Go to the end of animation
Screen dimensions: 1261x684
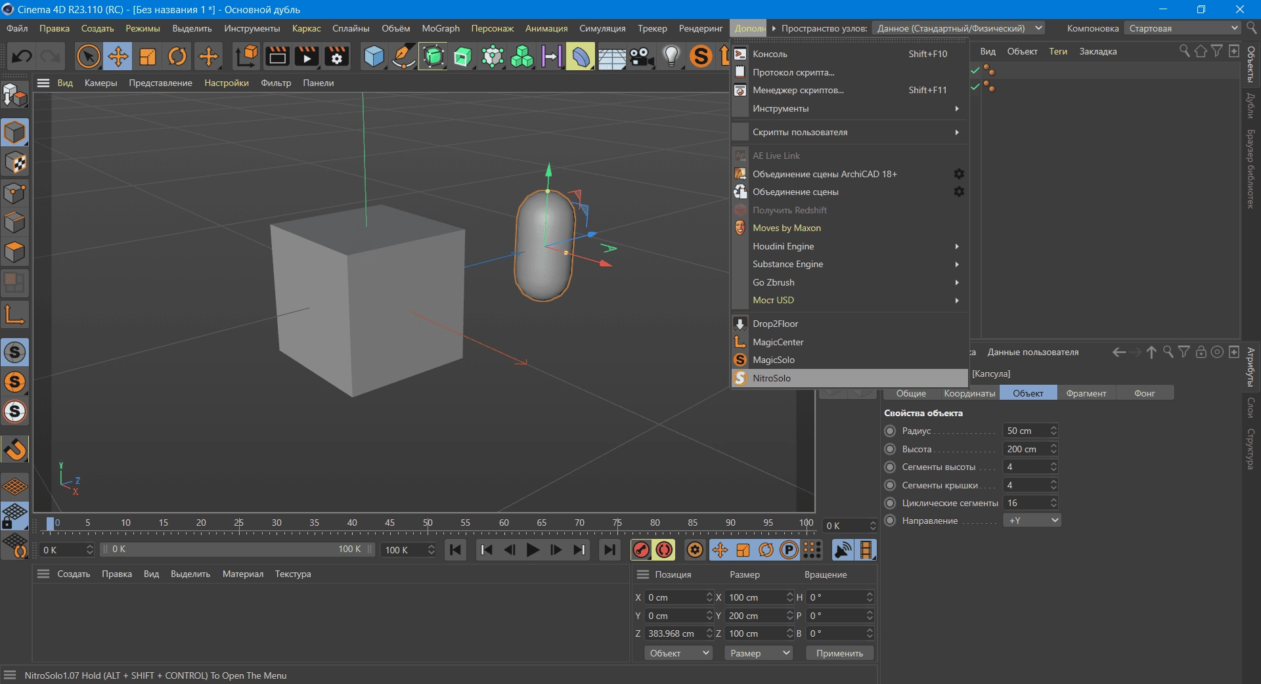point(609,550)
